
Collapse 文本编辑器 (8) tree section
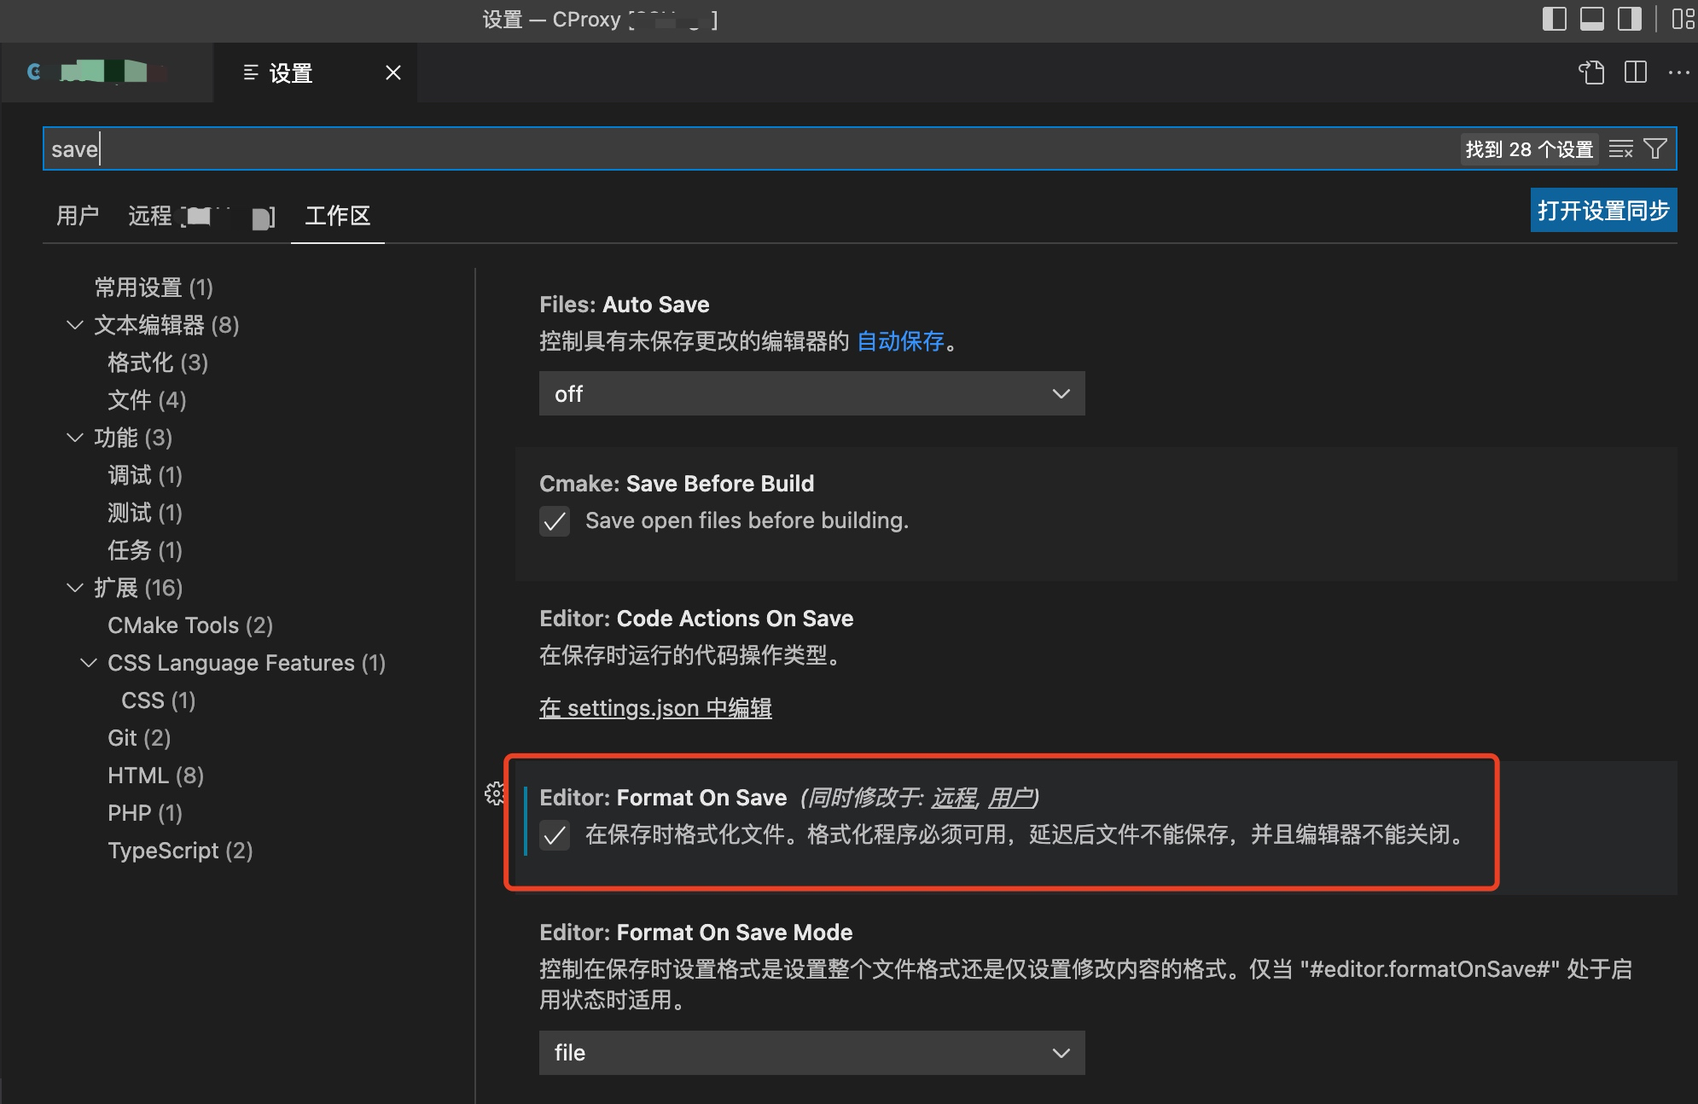pyautogui.click(x=75, y=325)
